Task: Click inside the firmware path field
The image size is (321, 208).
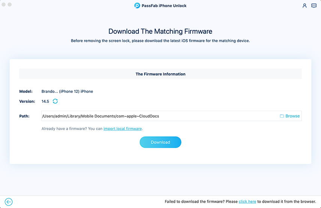Action: (x=158, y=116)
